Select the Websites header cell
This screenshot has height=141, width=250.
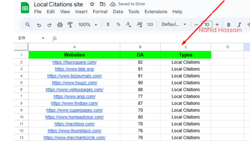tap(75, 55)
